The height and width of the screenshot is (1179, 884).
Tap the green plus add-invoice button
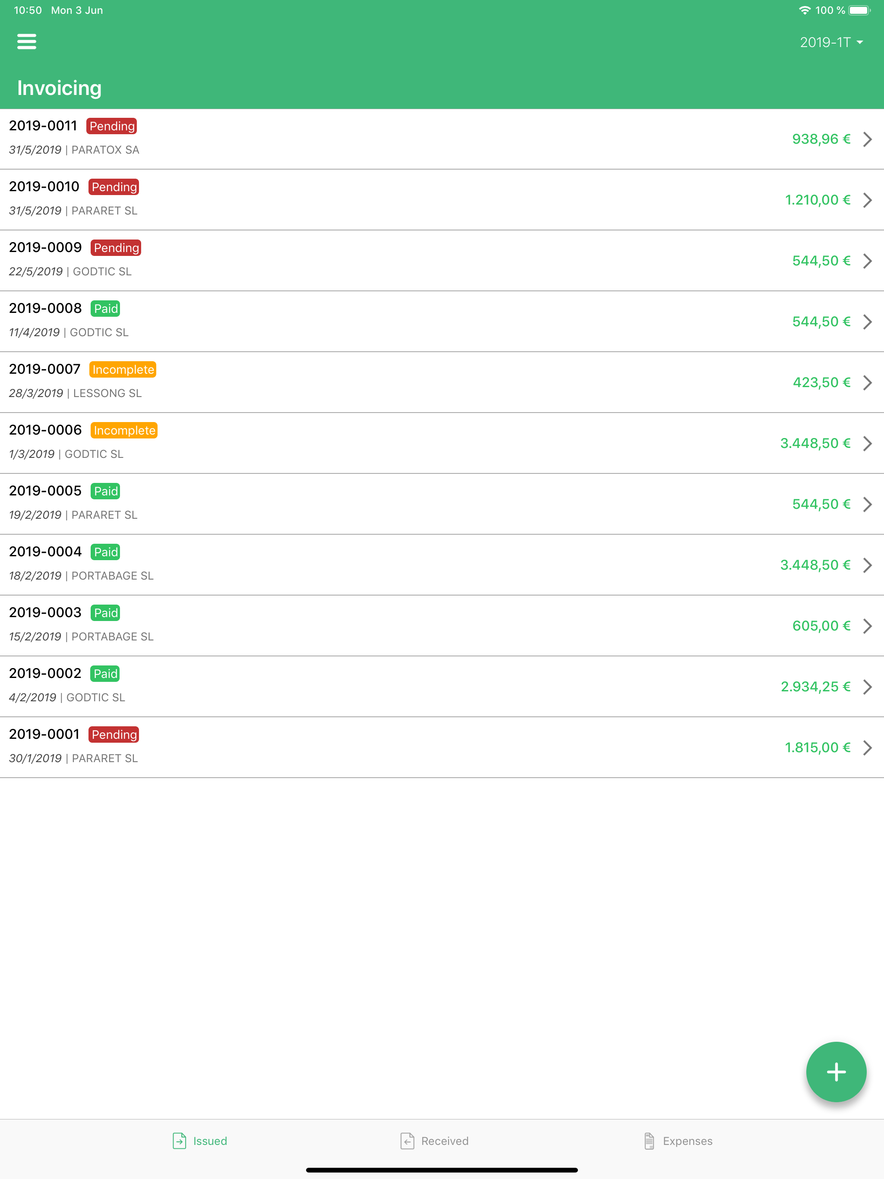tap(836, 1072)
